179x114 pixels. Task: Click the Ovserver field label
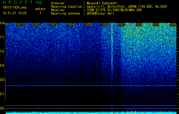[58, 3]
